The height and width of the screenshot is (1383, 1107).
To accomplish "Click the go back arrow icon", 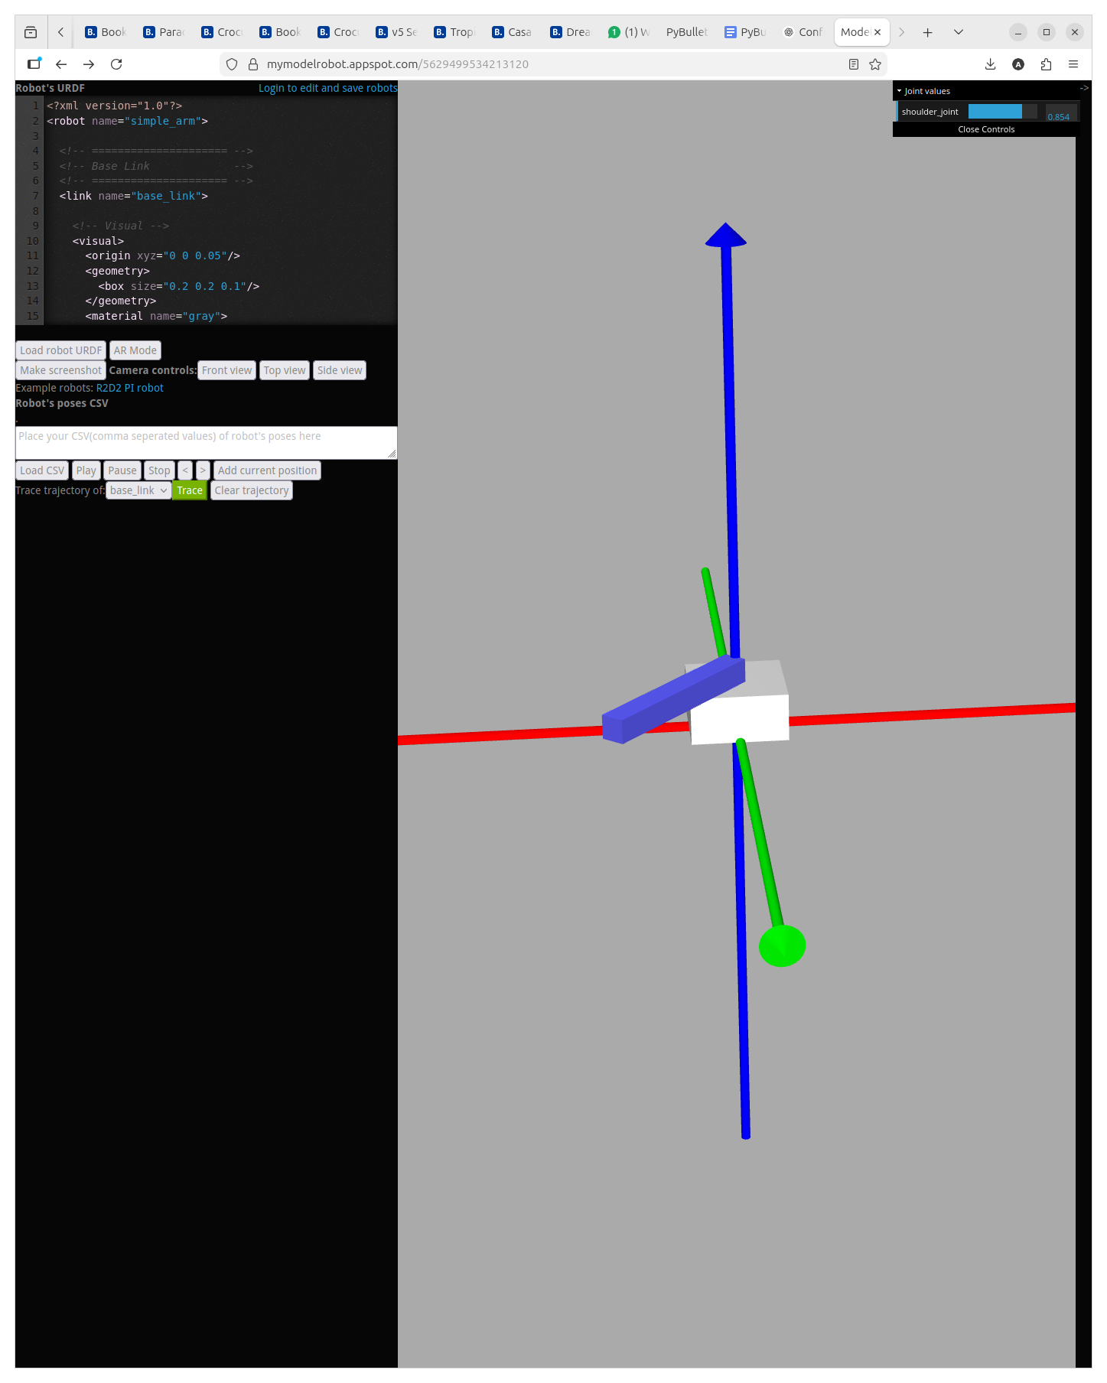I will pos(61,64).
